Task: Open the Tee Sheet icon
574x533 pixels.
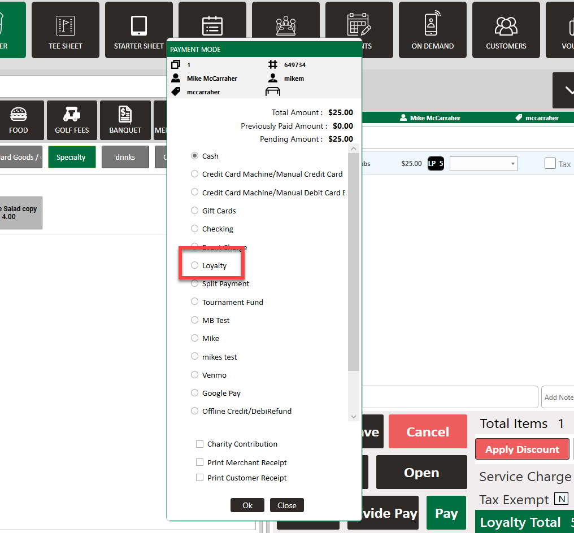Action: [65, 25]
